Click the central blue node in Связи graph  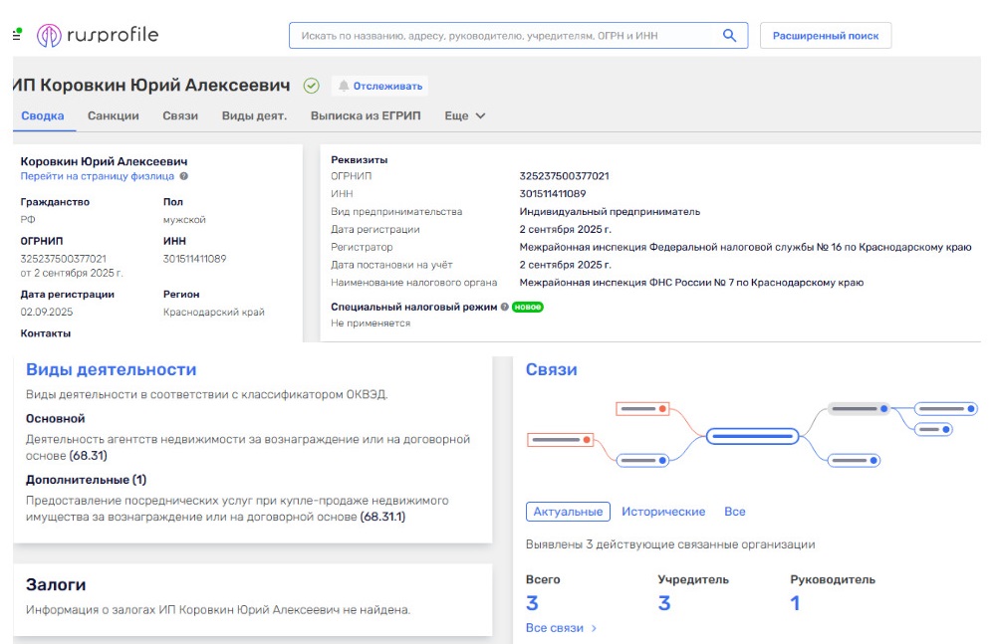tap(752, 435)
